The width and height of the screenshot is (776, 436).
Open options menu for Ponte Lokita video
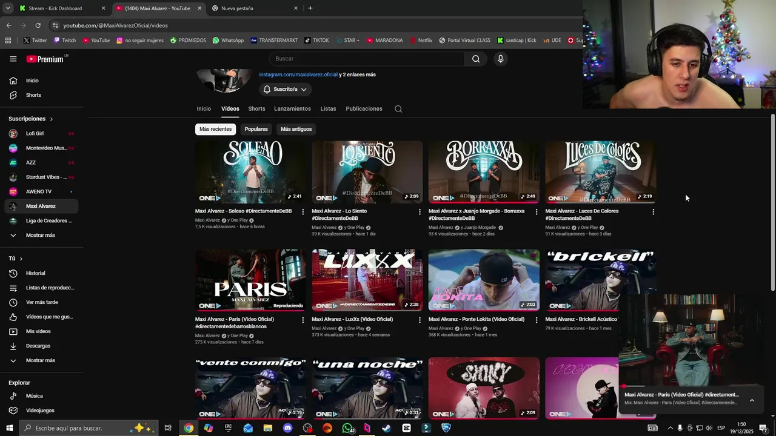point(536,320)
